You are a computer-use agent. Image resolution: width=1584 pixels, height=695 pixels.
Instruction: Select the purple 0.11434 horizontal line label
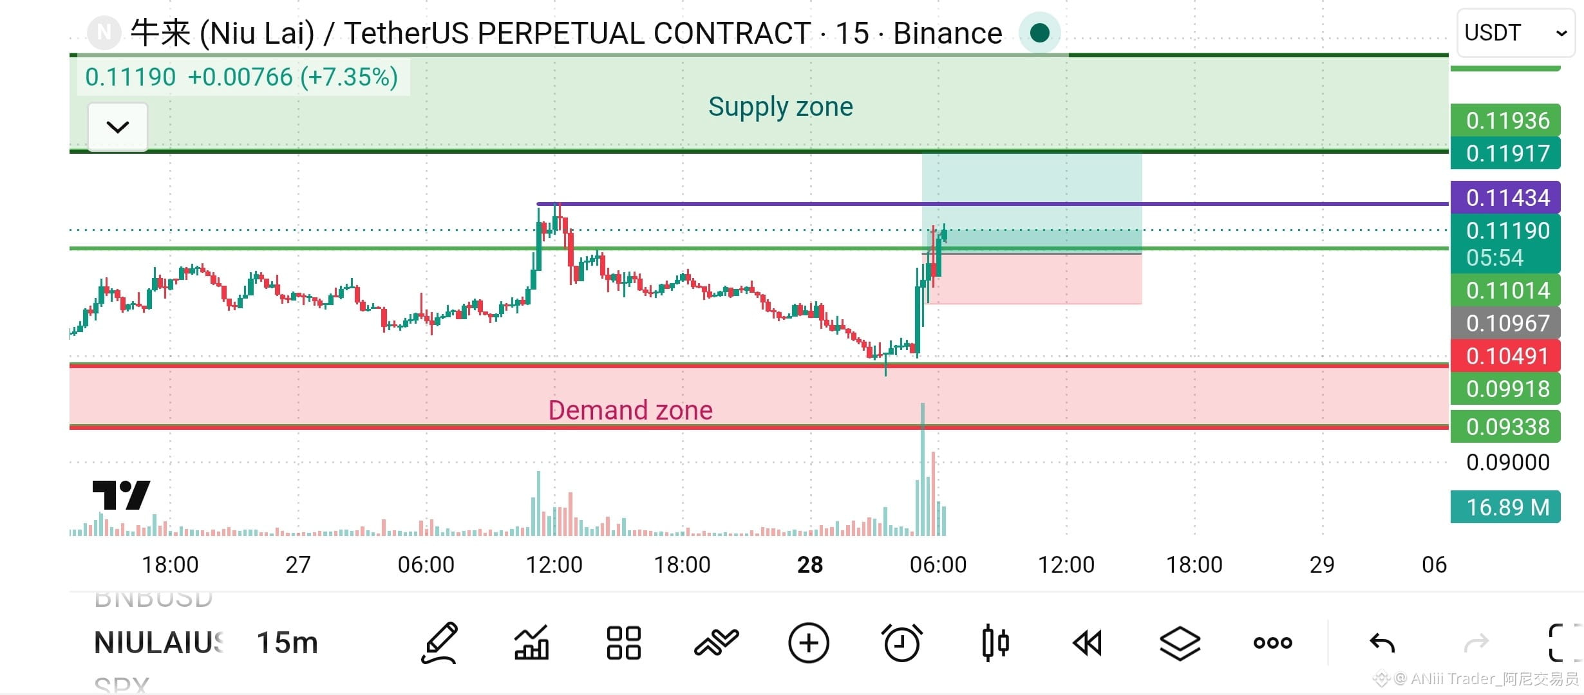1505,198
